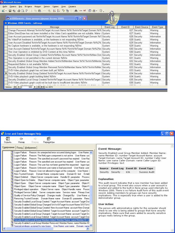Click the Save icon in Access toolbar
Image resolution: width=175 pixels, height=233 pixels.
coord(10,11)
